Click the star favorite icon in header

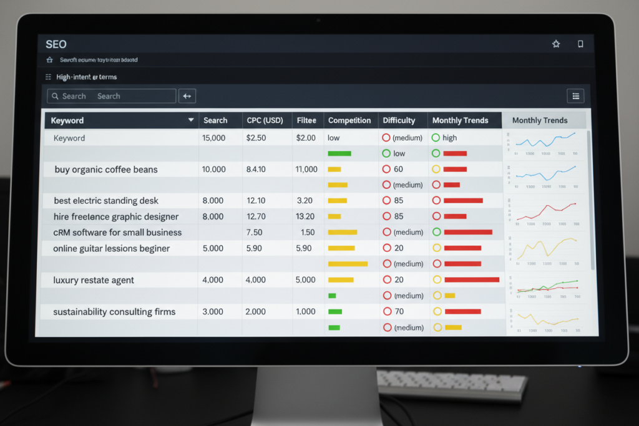coord(556,44)
